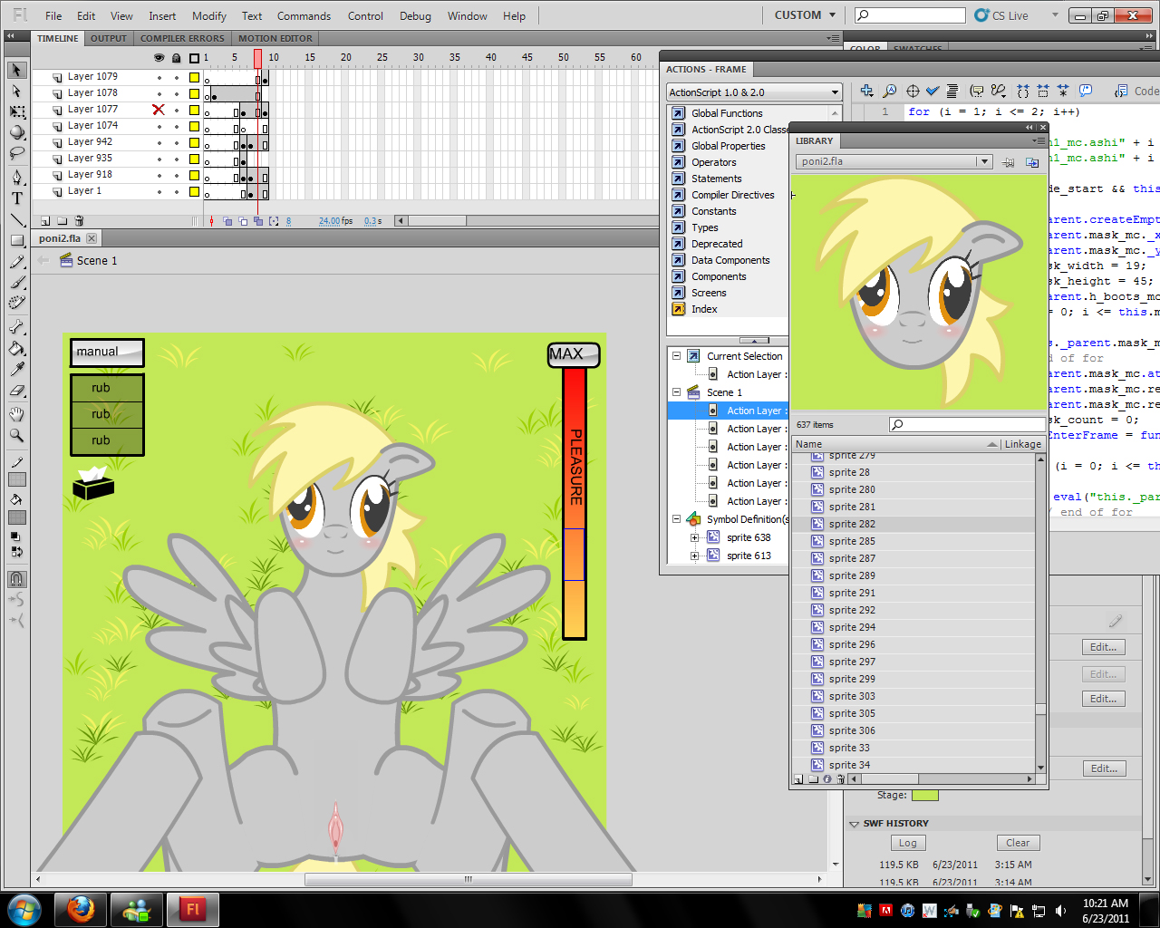
Task: Click the Check Syntax checkmark in Actions
Action: tap(933, 91)
